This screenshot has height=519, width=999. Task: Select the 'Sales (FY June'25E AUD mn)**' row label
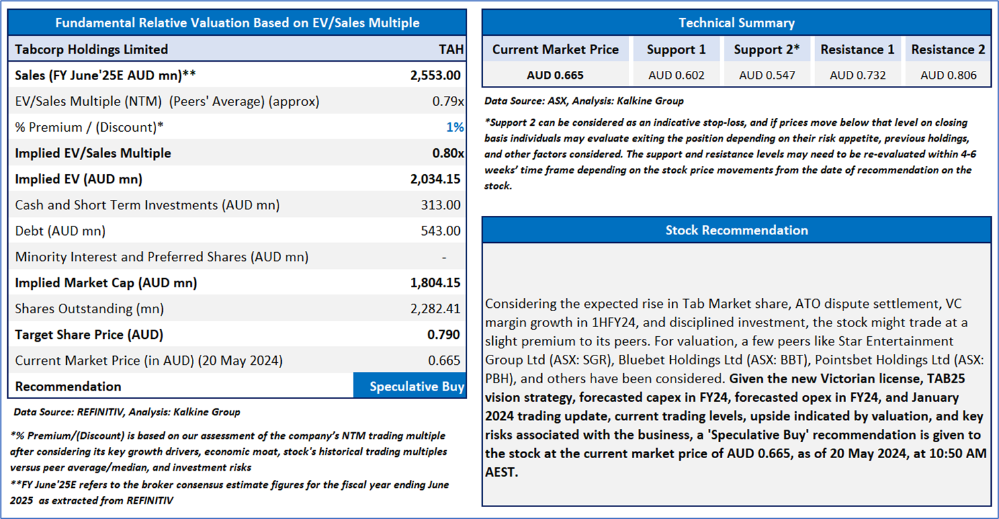105,75
